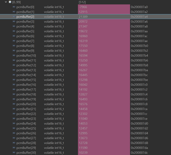
Task: Select the pcmBuffer[8] variable name
Action: pyautogui.click(x=25, y=46)
